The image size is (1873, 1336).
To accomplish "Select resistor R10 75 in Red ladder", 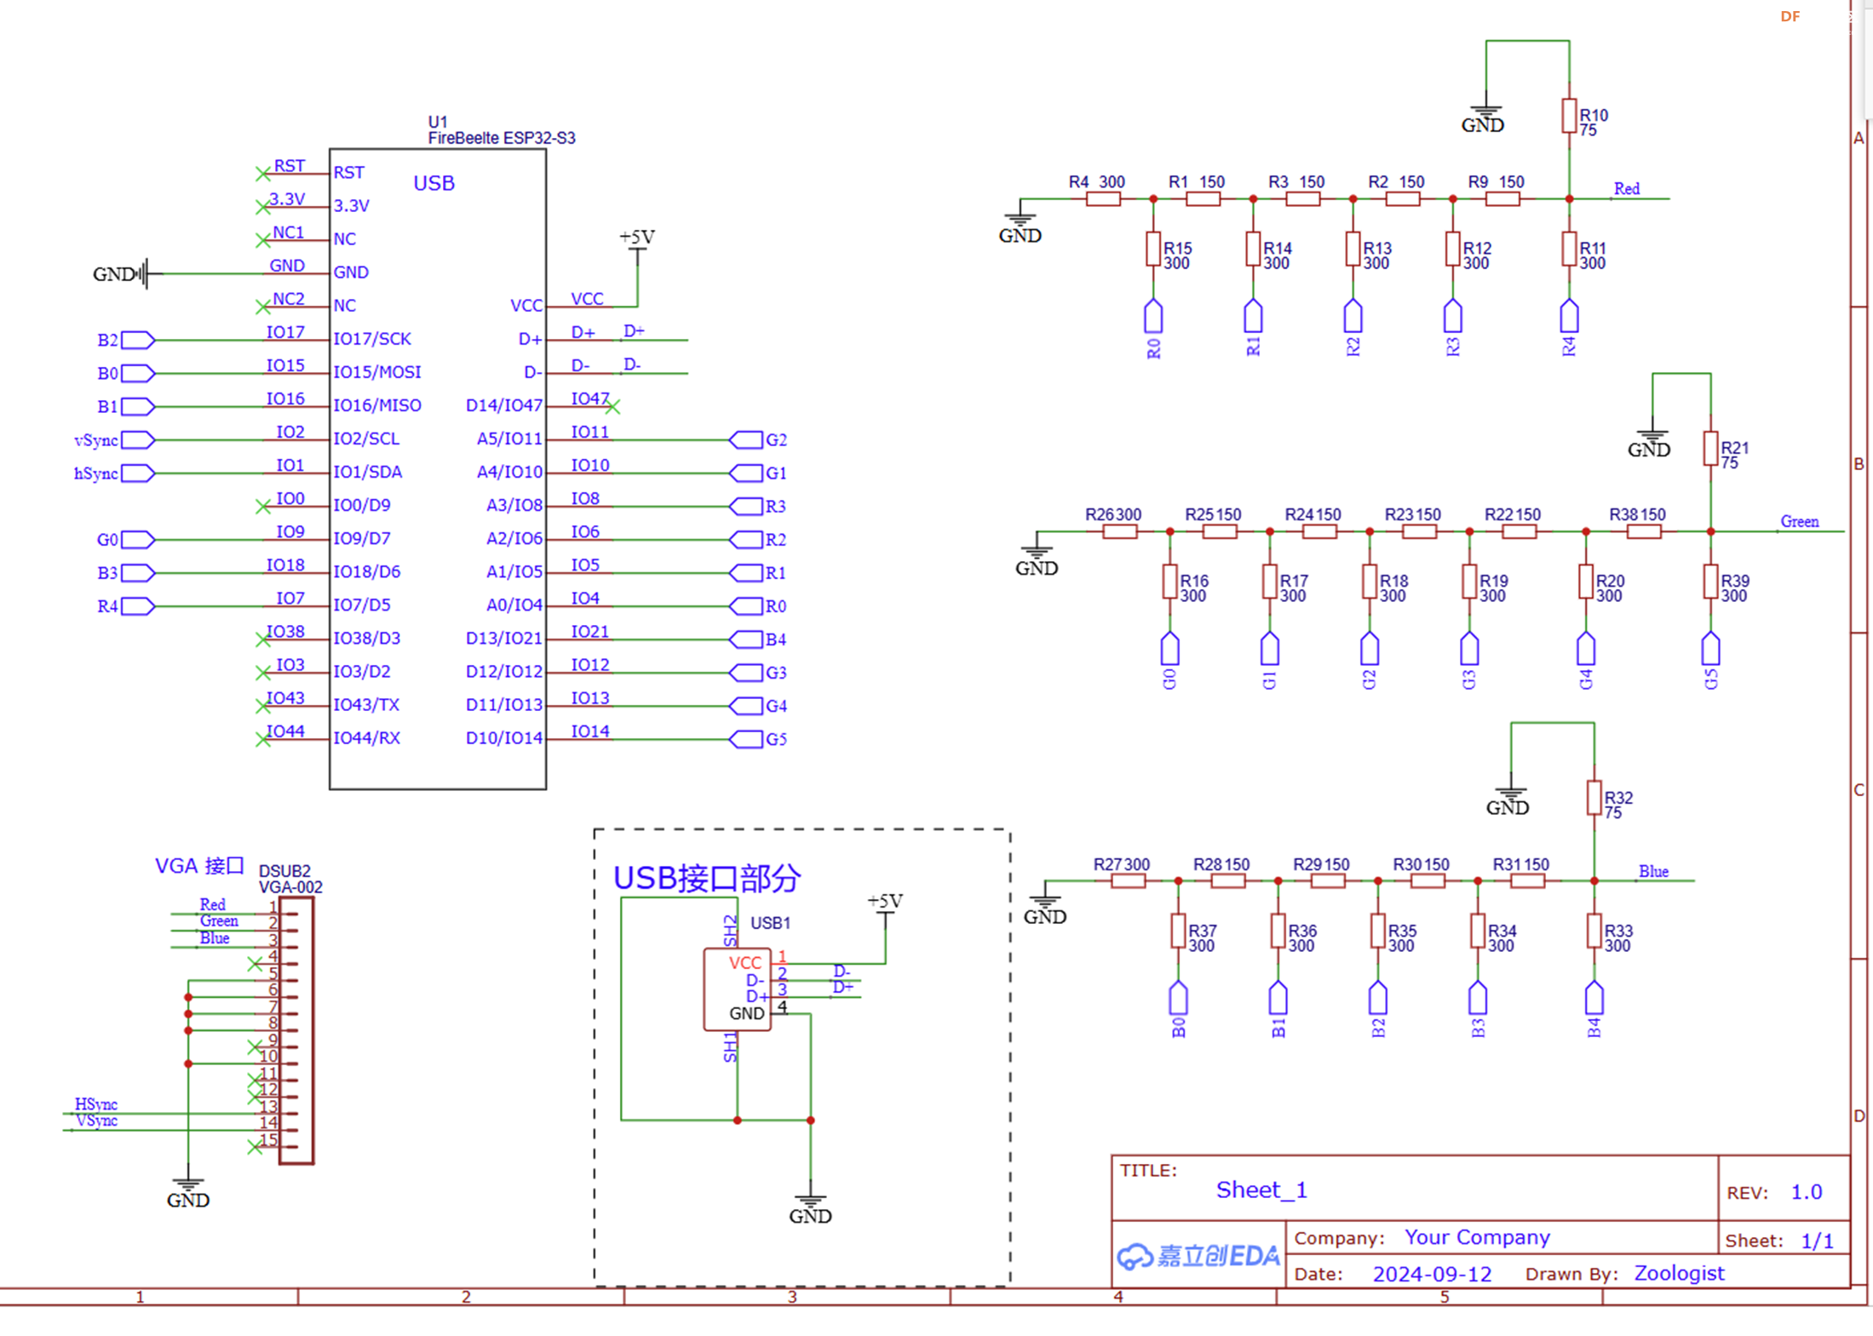I will coord(1569,117).
